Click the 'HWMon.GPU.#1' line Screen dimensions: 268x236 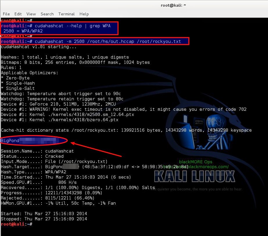click(58, 203)
